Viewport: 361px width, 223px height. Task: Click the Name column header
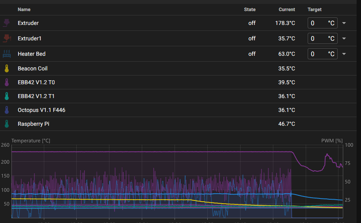pos(24,9)
